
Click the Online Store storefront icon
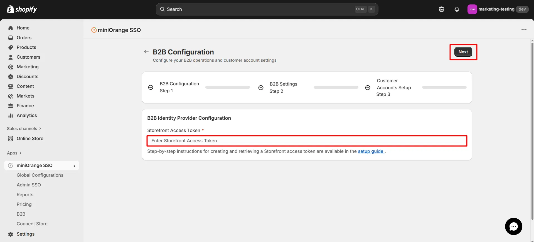[11, 138]
